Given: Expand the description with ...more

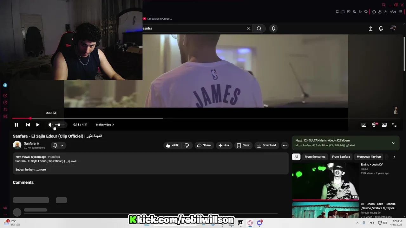Looking at the screenshot, I should (x=41, y=170).
